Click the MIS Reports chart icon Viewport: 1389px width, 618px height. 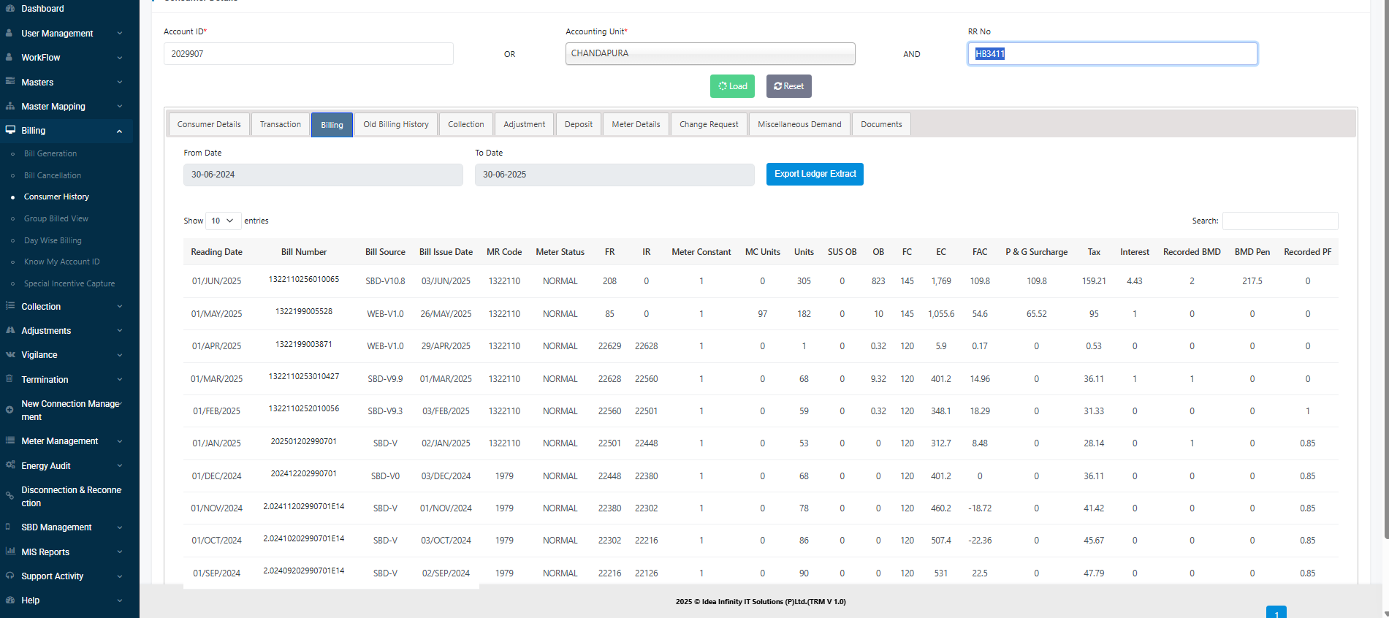point(9,552)
